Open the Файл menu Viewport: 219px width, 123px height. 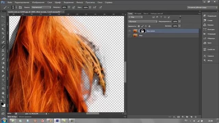(x=10, y=2)
